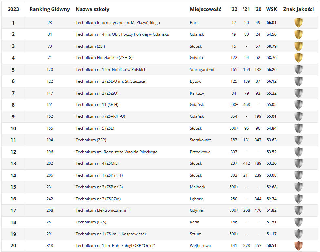Click the silver shield in the Przodkowo row

298,152
